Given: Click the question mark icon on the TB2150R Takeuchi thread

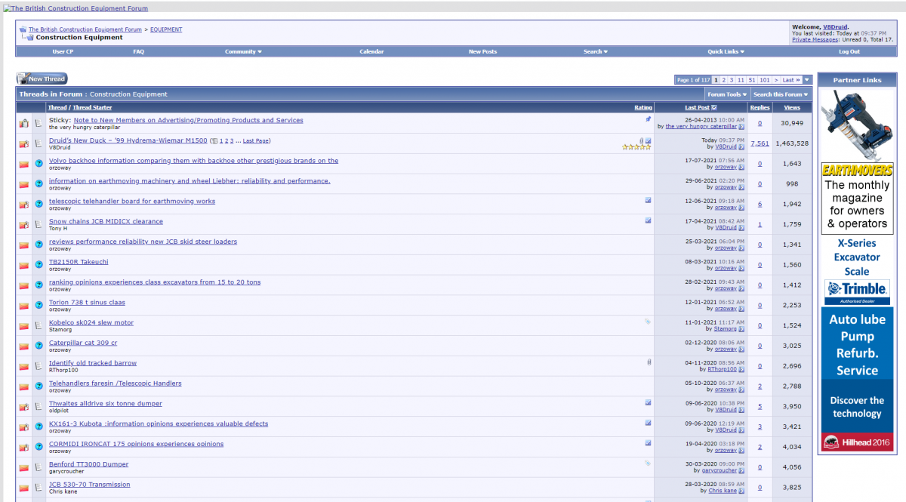Looking at the screenshot, I should coord(39,264).
